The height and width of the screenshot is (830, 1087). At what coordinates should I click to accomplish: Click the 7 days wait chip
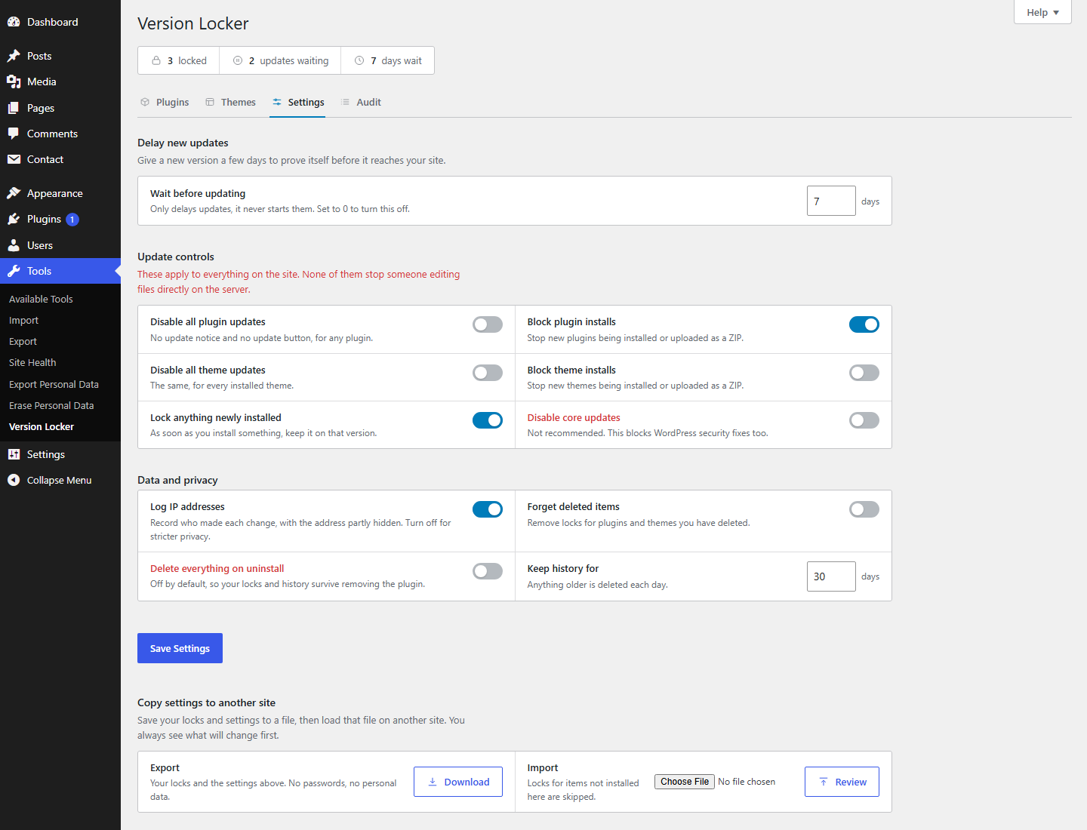(388, 60)
